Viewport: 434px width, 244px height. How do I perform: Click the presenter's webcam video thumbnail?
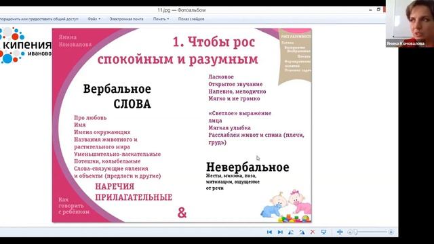click(x=410, y=24)
